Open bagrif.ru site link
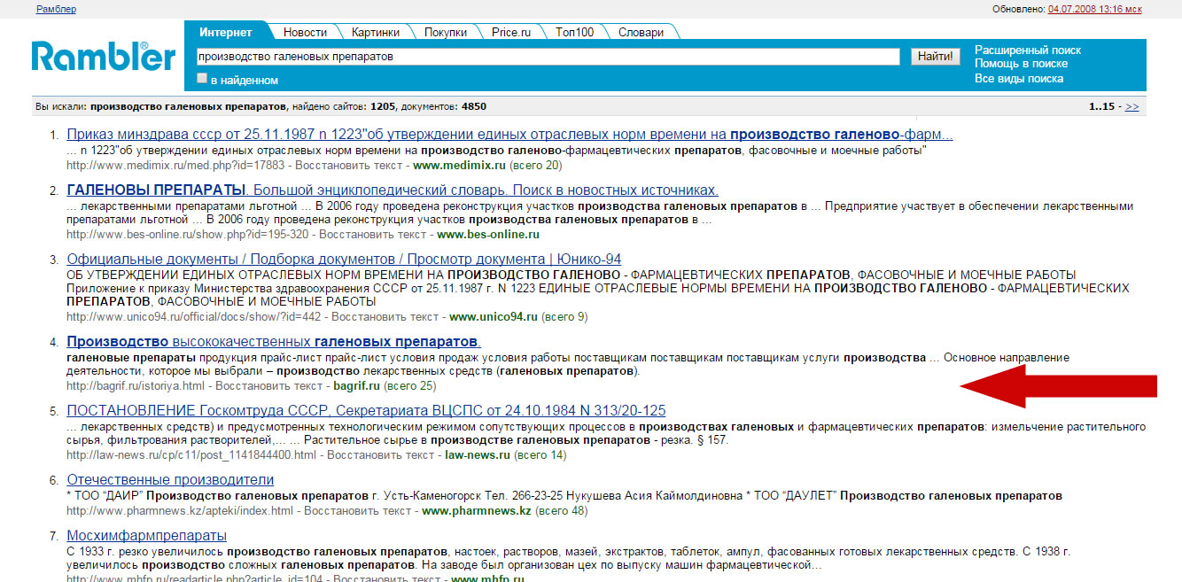 tap(357, 386)
